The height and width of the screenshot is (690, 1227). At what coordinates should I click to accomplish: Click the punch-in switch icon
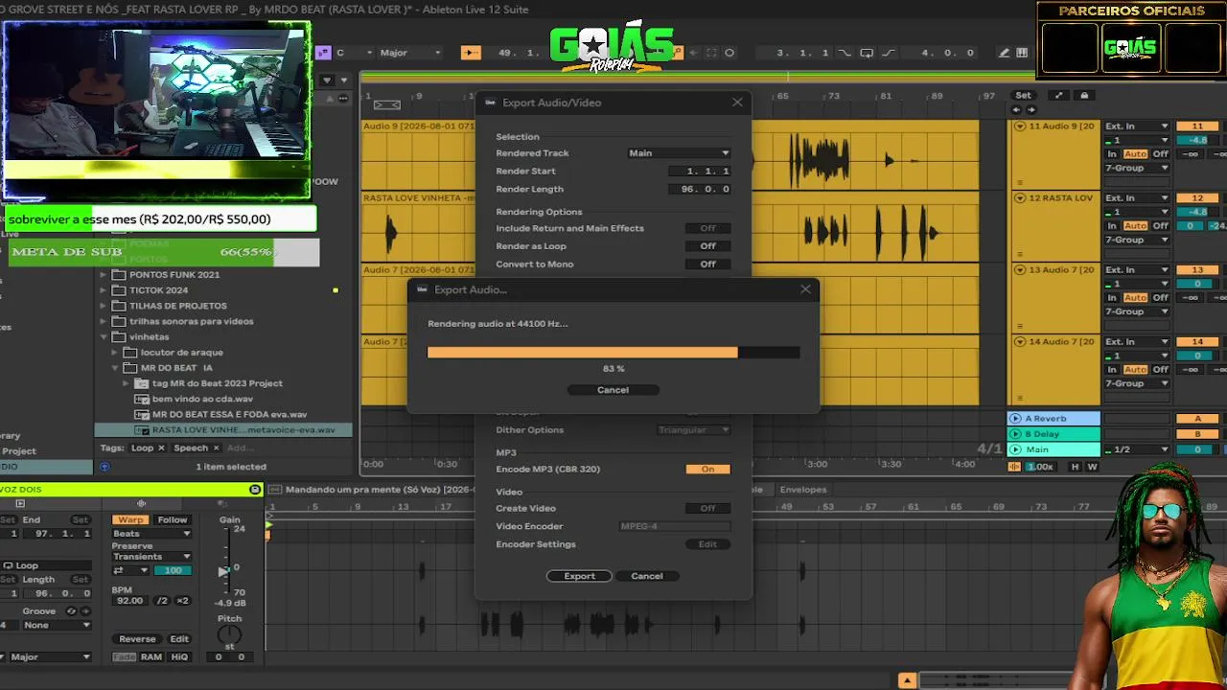click(845, 53)
